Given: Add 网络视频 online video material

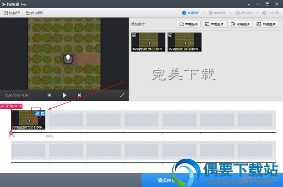Looking at the screenshot, I should [x=240, y=24].
